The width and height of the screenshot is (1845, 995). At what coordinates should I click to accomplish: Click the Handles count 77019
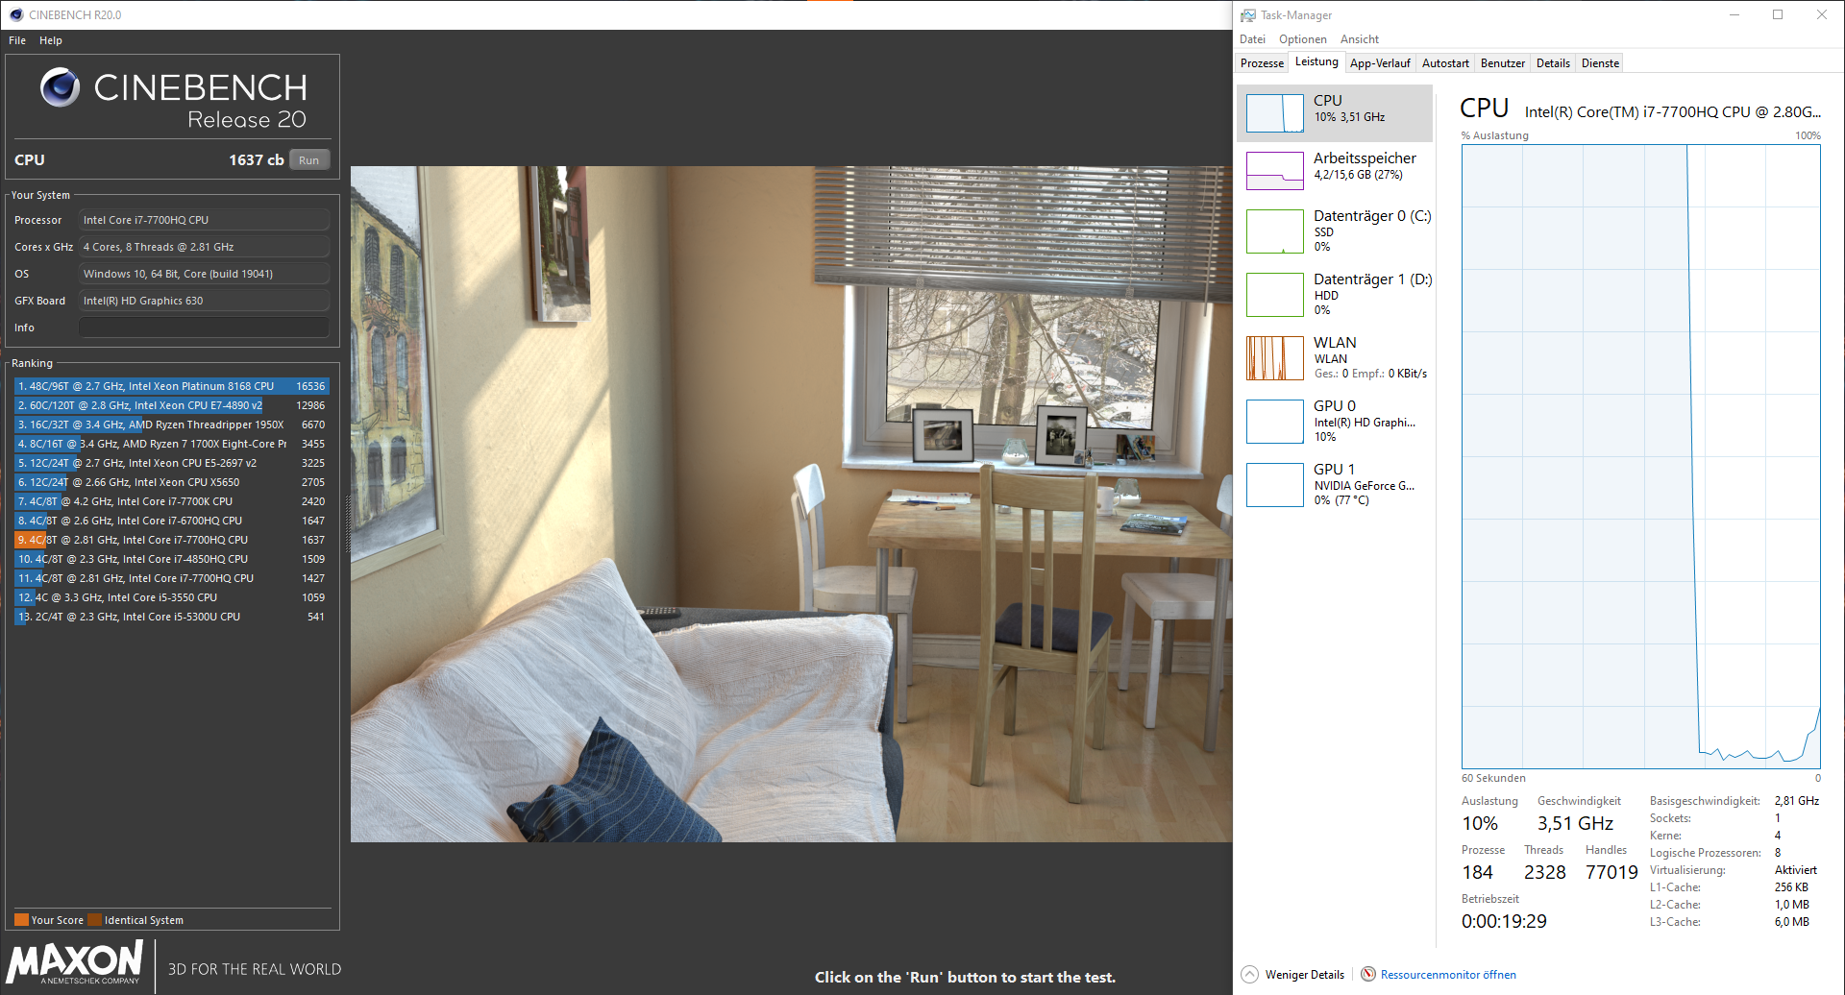pyautogui.click(x=1611, y=872)
